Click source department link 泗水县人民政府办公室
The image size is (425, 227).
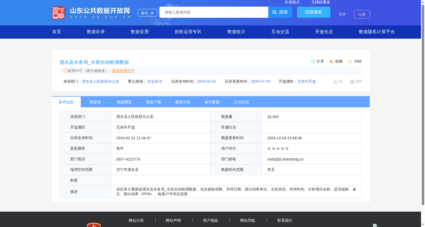100,81
